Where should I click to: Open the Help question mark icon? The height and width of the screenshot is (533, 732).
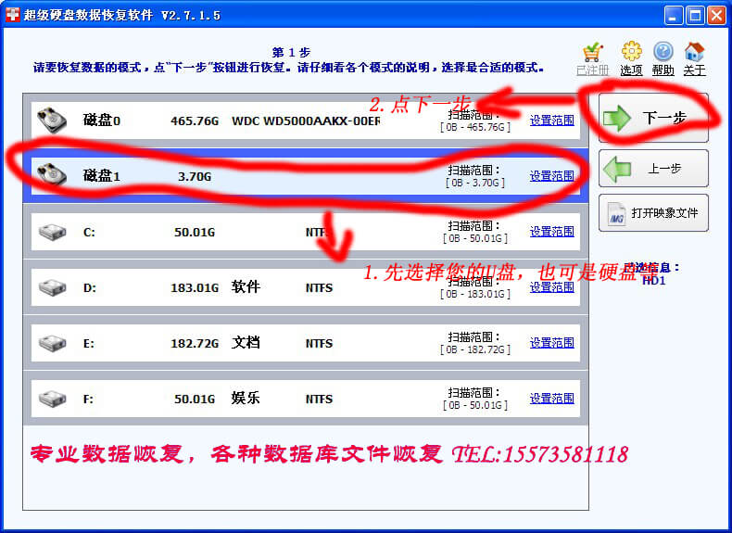(x=663, y=52)
